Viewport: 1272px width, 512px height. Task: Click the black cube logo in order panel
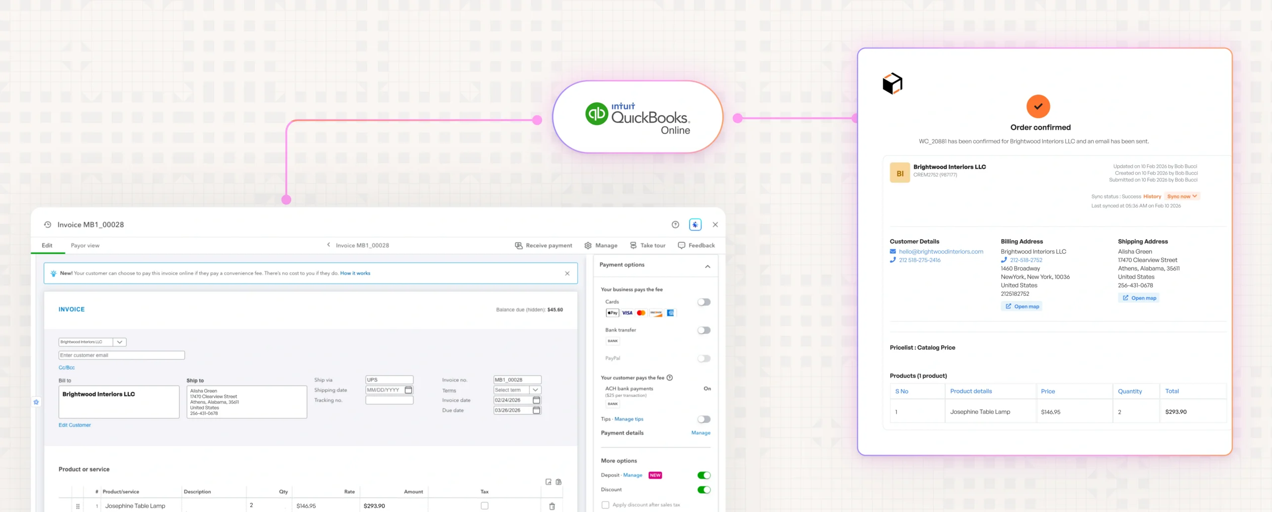coord(892,83)
